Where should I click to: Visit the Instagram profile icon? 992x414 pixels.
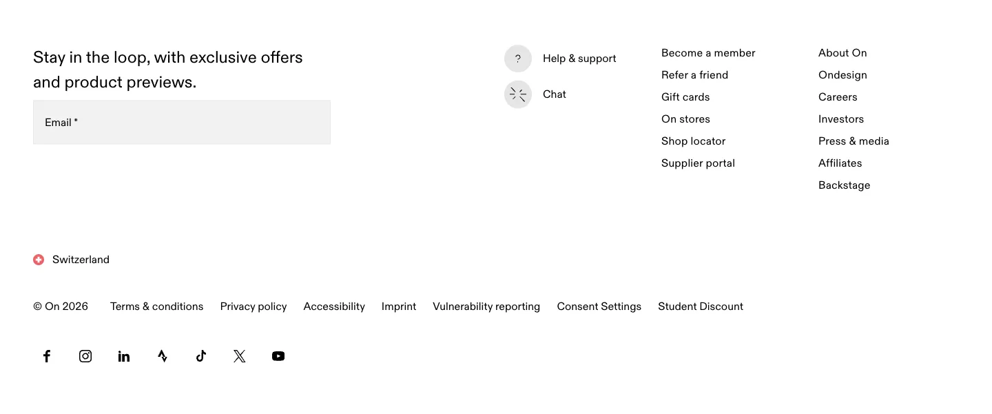click(85, 356)
